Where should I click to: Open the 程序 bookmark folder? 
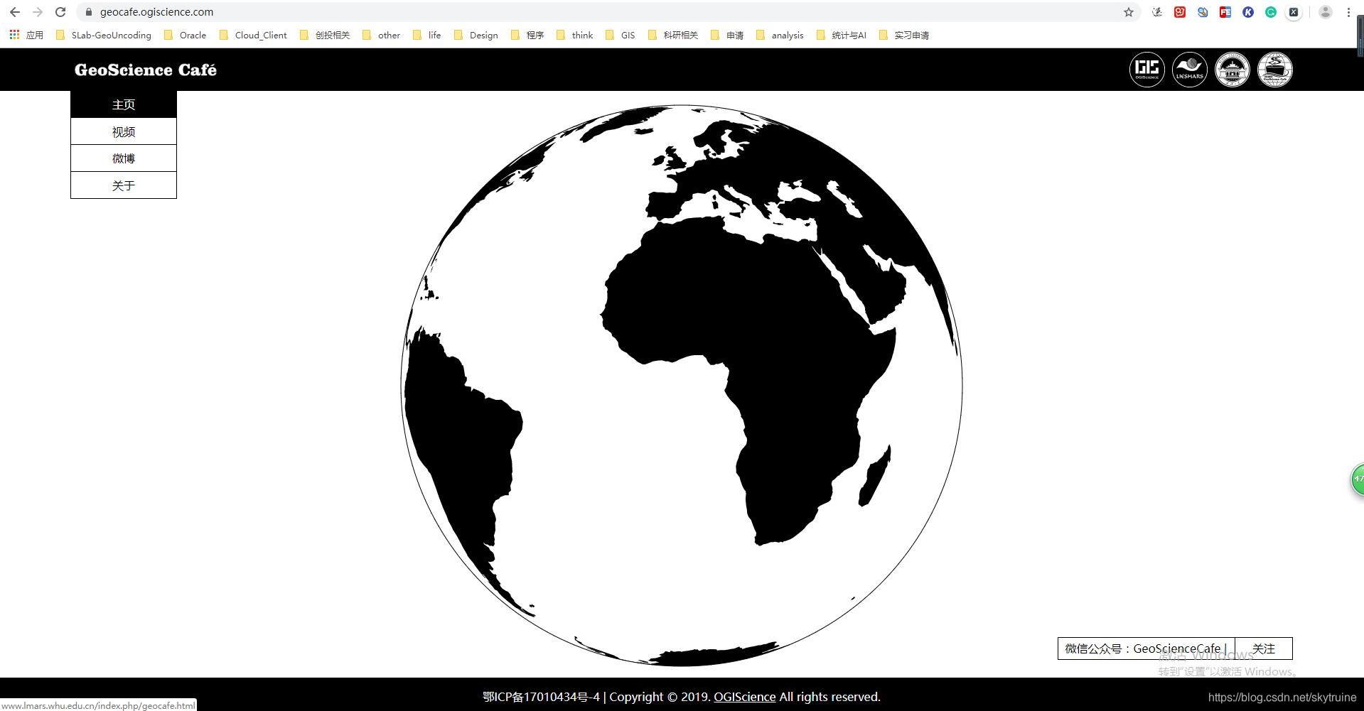(x=527, y=35)
